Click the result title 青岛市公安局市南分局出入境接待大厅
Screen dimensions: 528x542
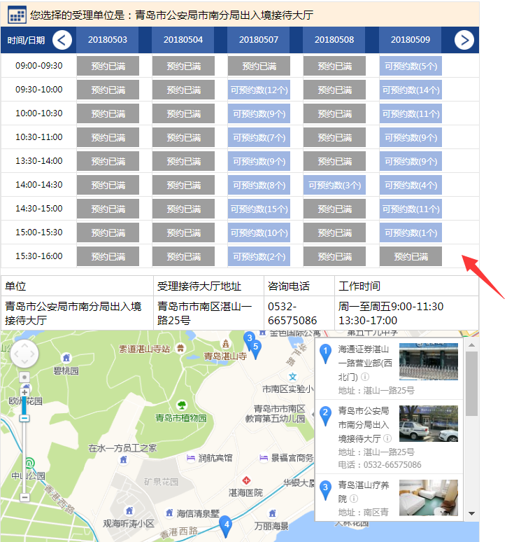364,424
